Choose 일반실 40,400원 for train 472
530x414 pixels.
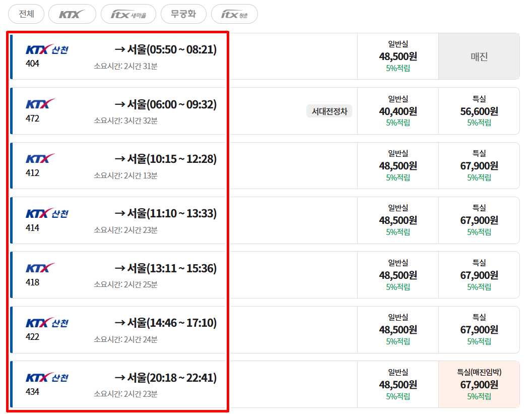[398, 111]
